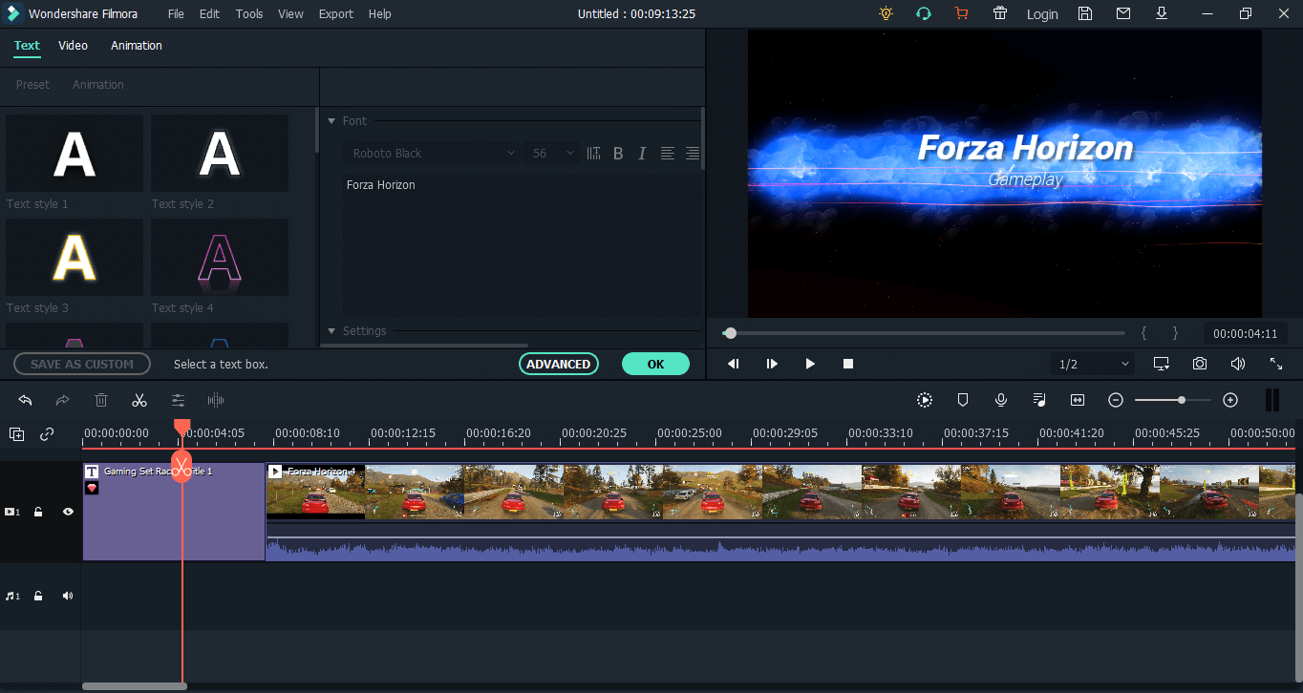Click the OK button
The height and width of the screenshot is (693, 1303).
tap(655, 364)
